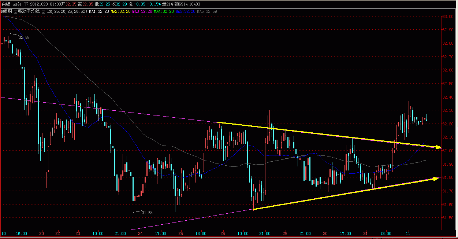Click 31.50 on the price axis

click(x=448, y=218)
